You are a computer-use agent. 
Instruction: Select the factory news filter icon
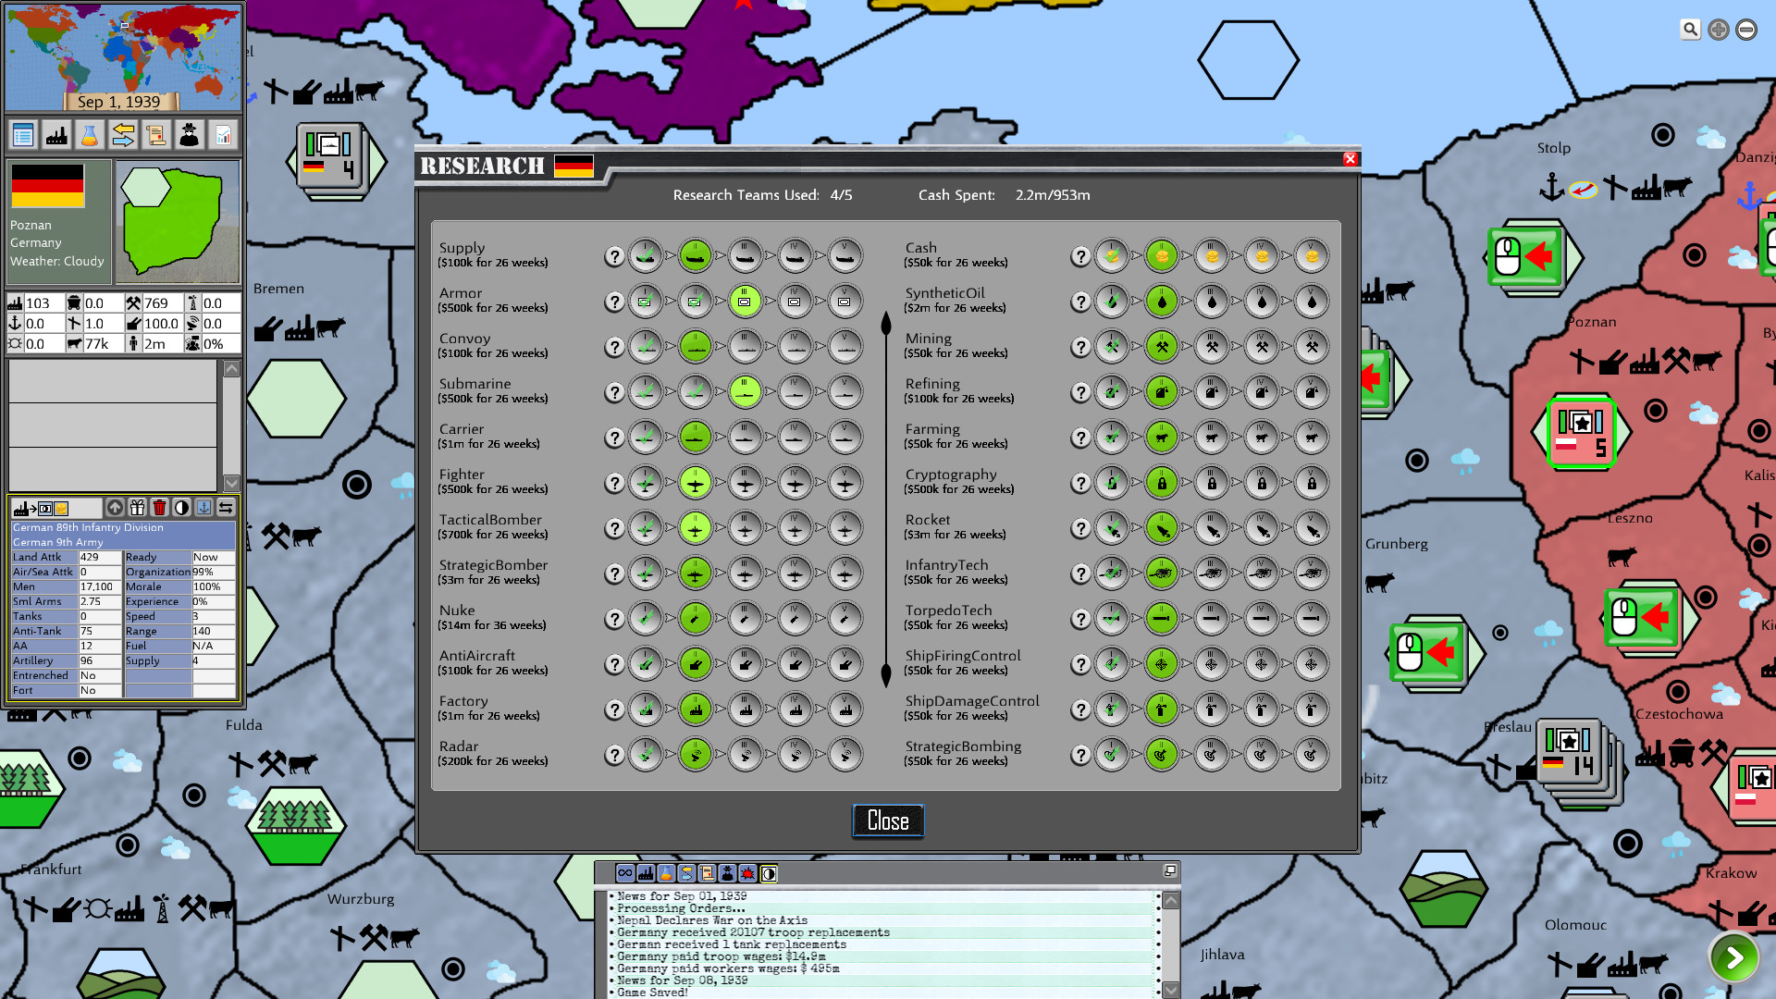pos(644,873)
